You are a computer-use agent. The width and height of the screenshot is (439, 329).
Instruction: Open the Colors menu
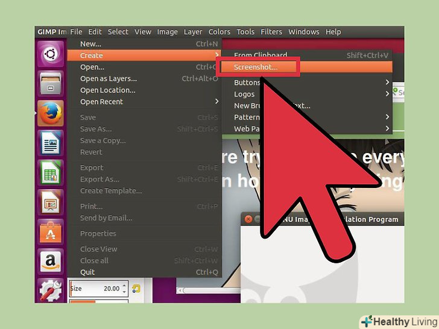pyautogui.click(x=219, y=32)
